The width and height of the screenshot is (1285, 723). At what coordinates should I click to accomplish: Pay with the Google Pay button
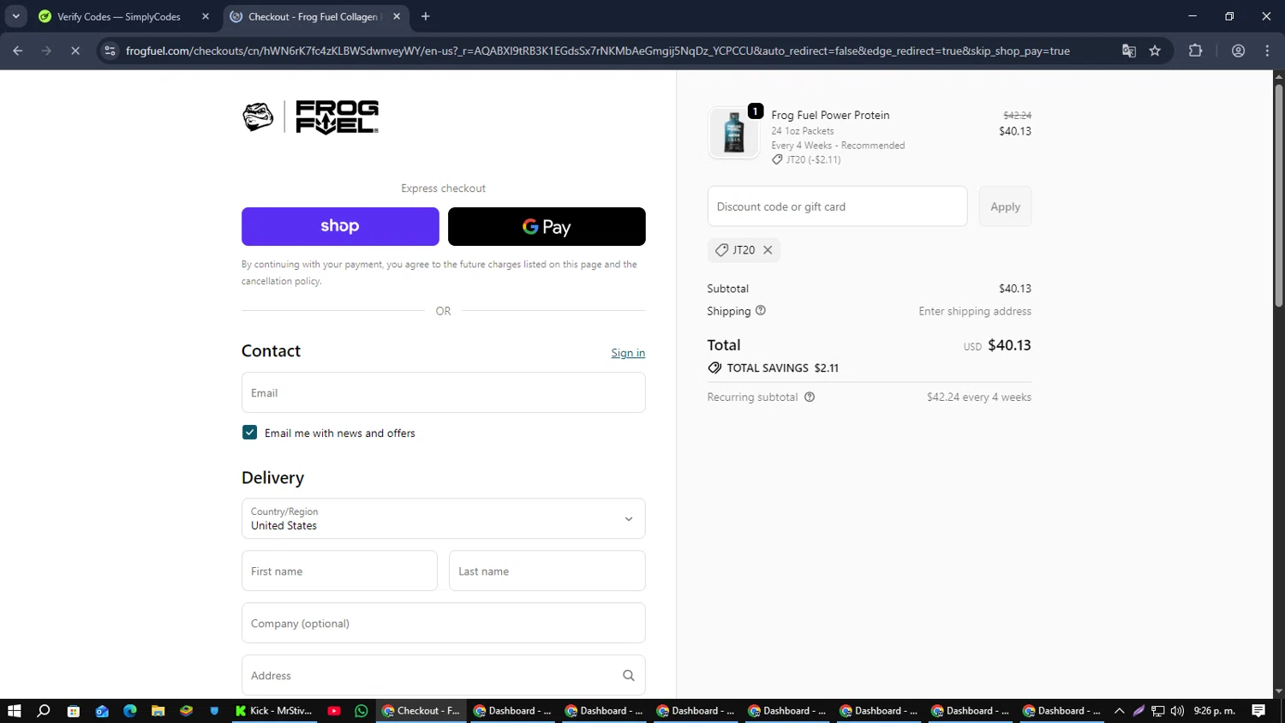(x=547, y=226)
